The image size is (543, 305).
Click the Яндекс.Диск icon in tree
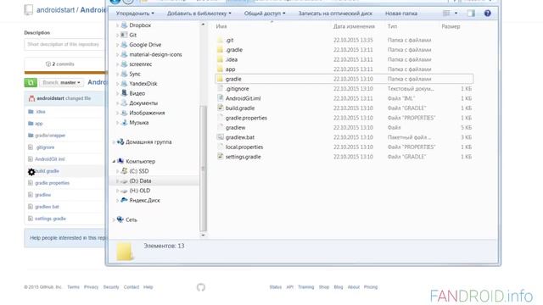[124, 200]
